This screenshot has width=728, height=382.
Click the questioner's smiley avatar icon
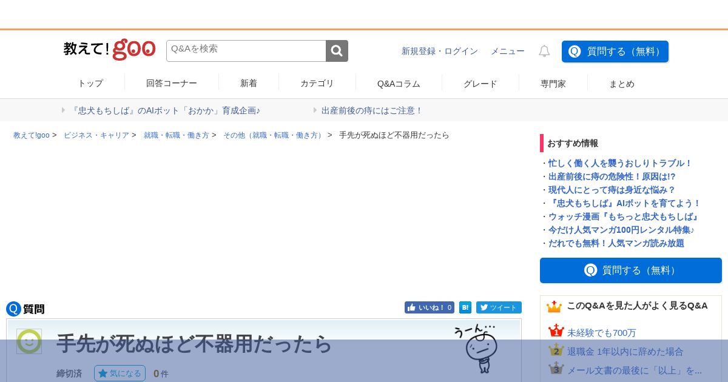(x=29, y=341)
